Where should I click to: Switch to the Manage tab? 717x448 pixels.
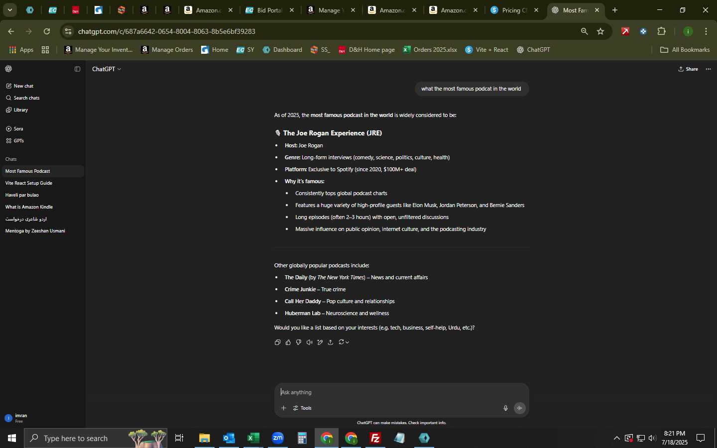(332, 10)
